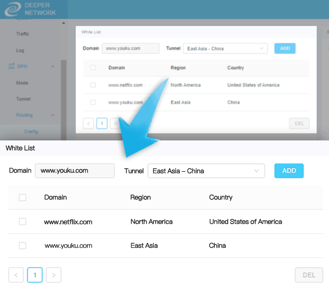Open East Asia – China dropdown in enlarged panel
Viewport: 329px width, 286px height.
click(206, 171)
